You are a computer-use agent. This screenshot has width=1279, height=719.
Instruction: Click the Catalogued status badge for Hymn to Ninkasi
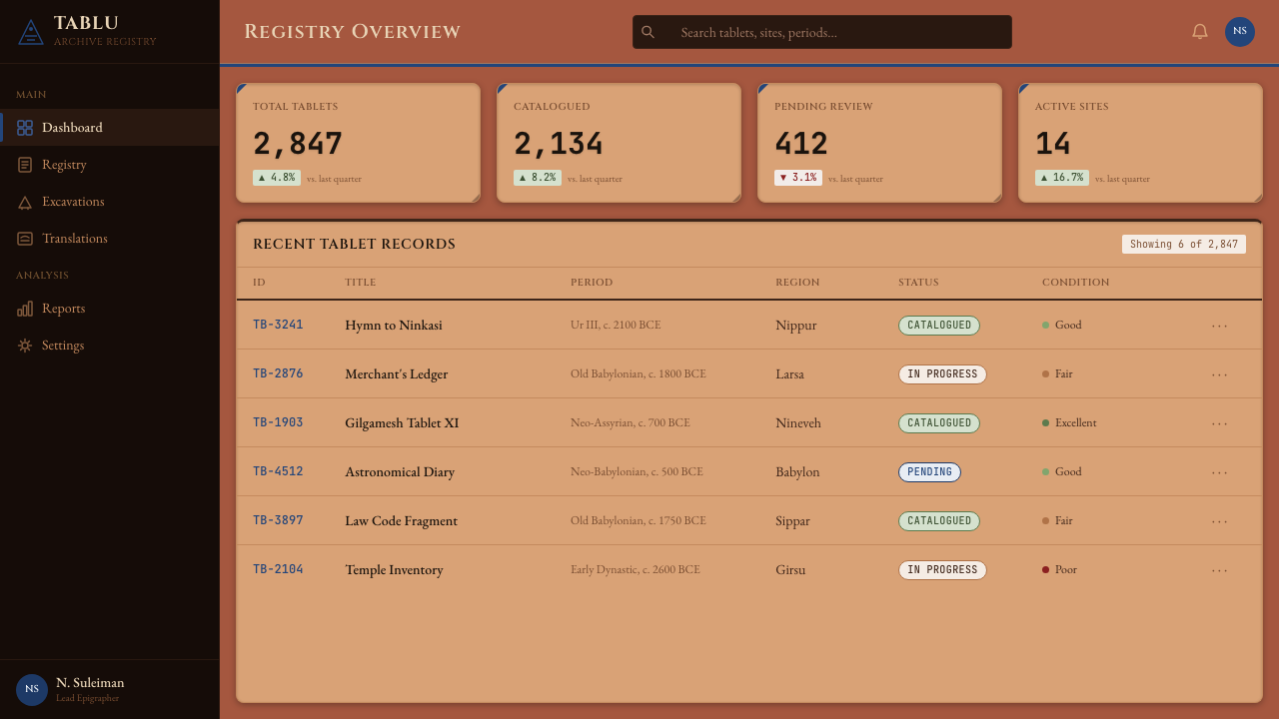pos(939,326)
